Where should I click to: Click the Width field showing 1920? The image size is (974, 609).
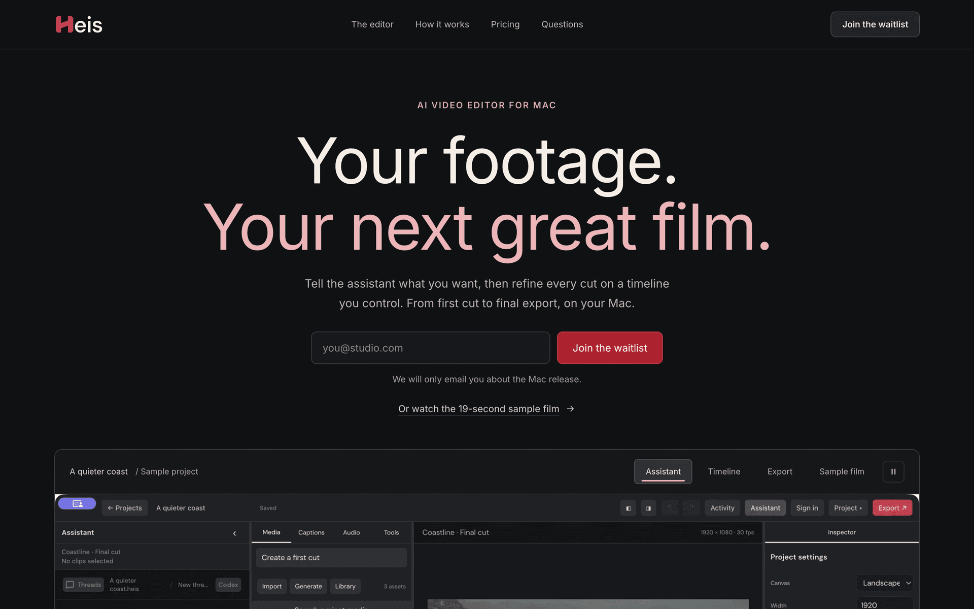[x=885, y=604]
